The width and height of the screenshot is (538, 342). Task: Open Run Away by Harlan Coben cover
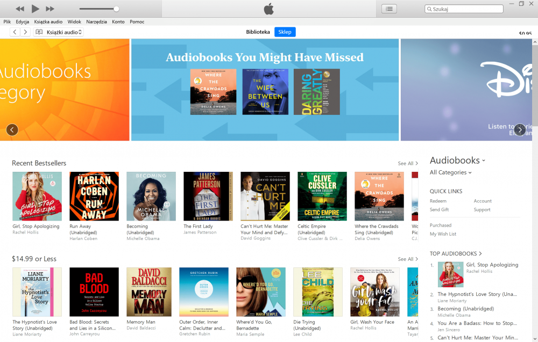click(94, 196)
